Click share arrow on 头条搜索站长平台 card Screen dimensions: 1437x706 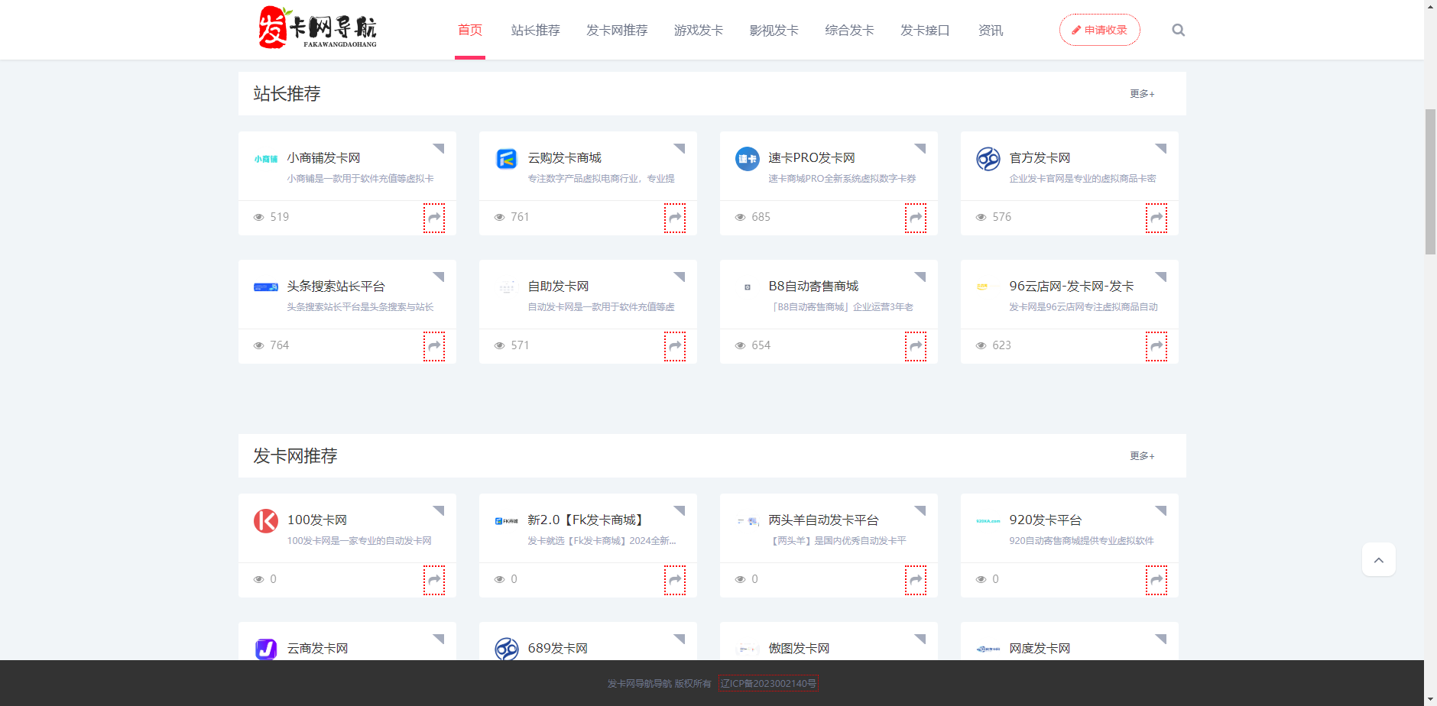(434, 346)
